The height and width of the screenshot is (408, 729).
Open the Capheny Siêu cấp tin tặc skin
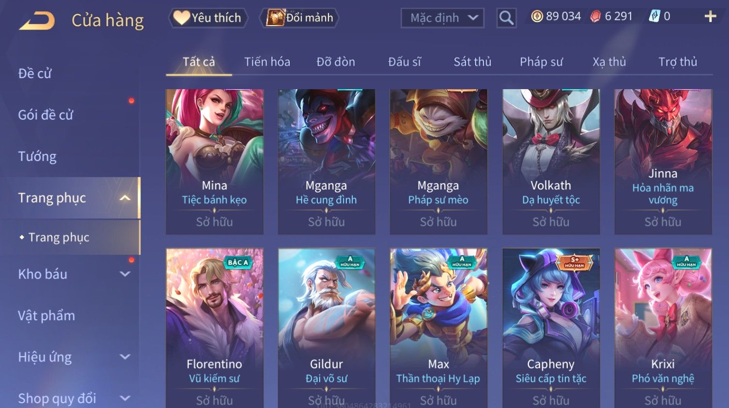click(x=551, y=328)
